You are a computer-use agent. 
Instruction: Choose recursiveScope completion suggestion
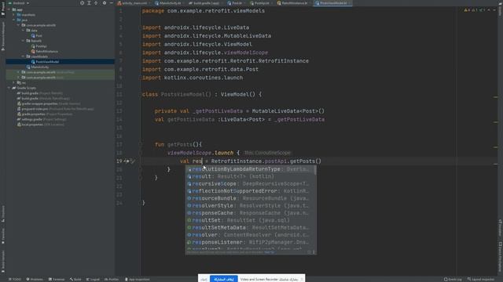coord(250,184)
